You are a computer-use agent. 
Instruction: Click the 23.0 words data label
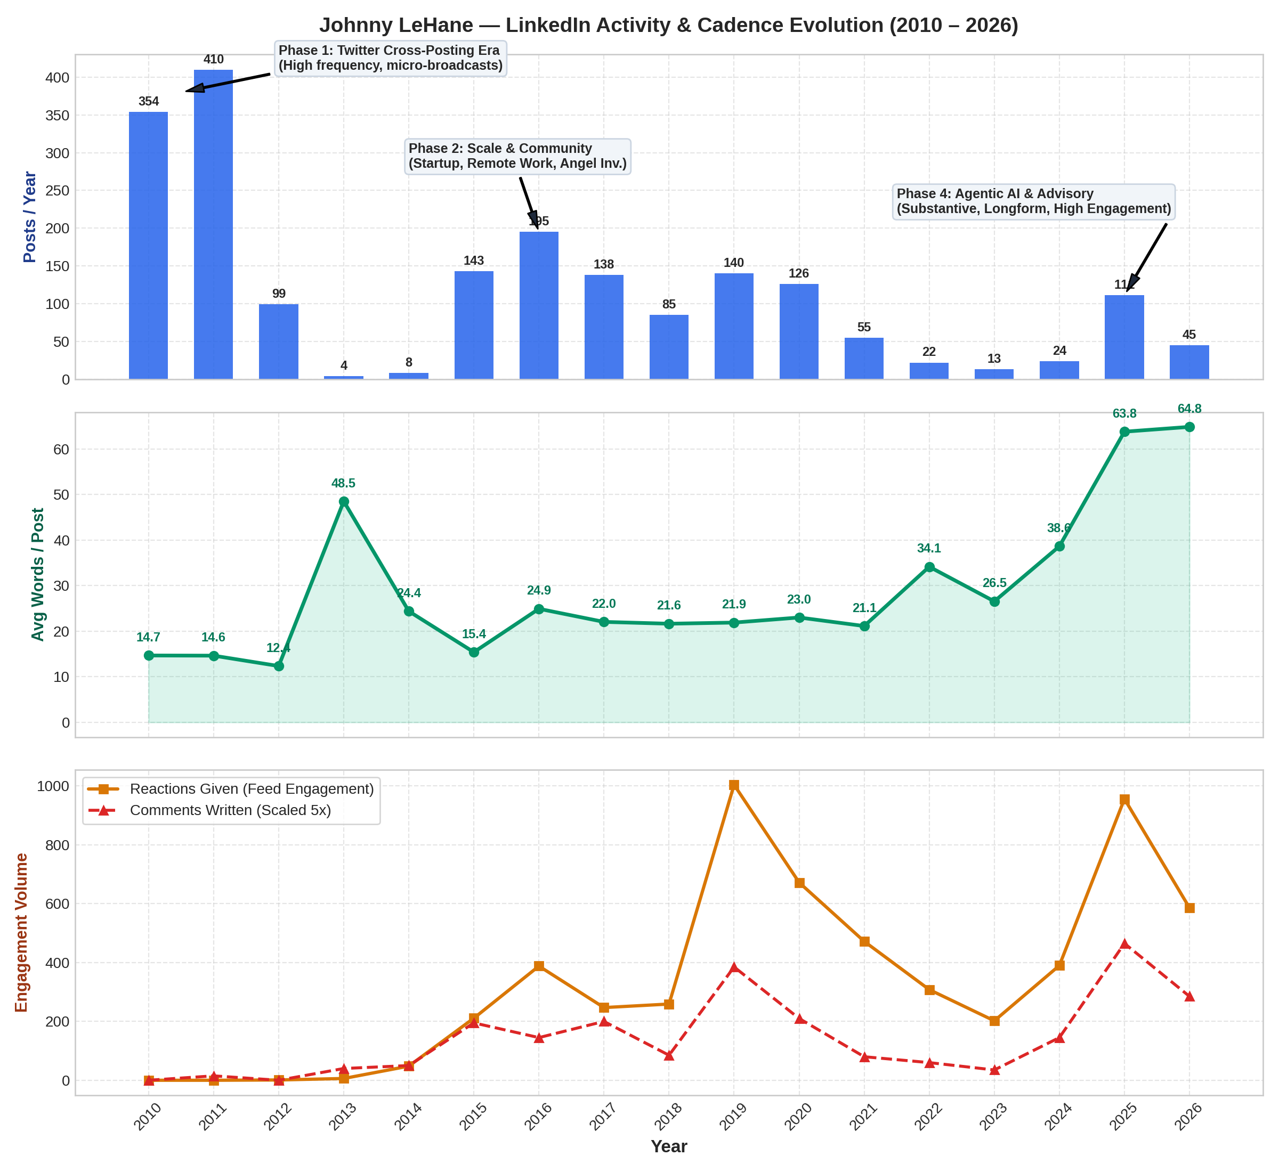pyautogui.click(x=799, y=600)
